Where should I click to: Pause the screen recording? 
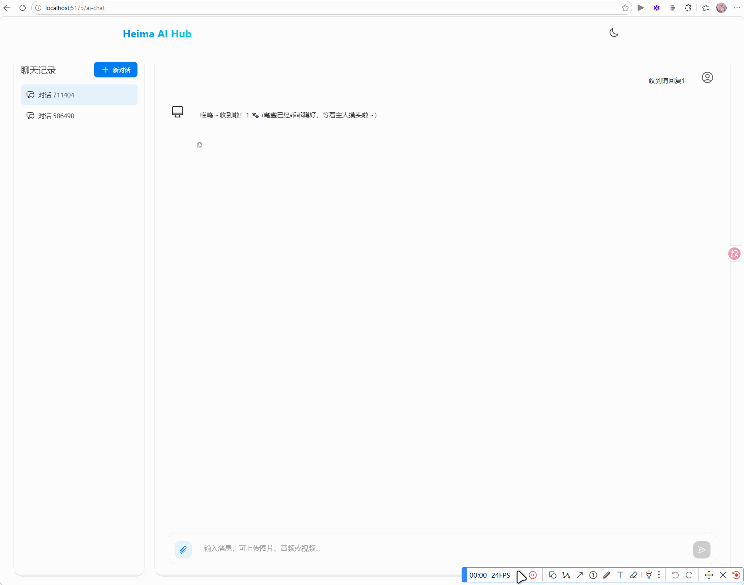[x=533, y=575]
